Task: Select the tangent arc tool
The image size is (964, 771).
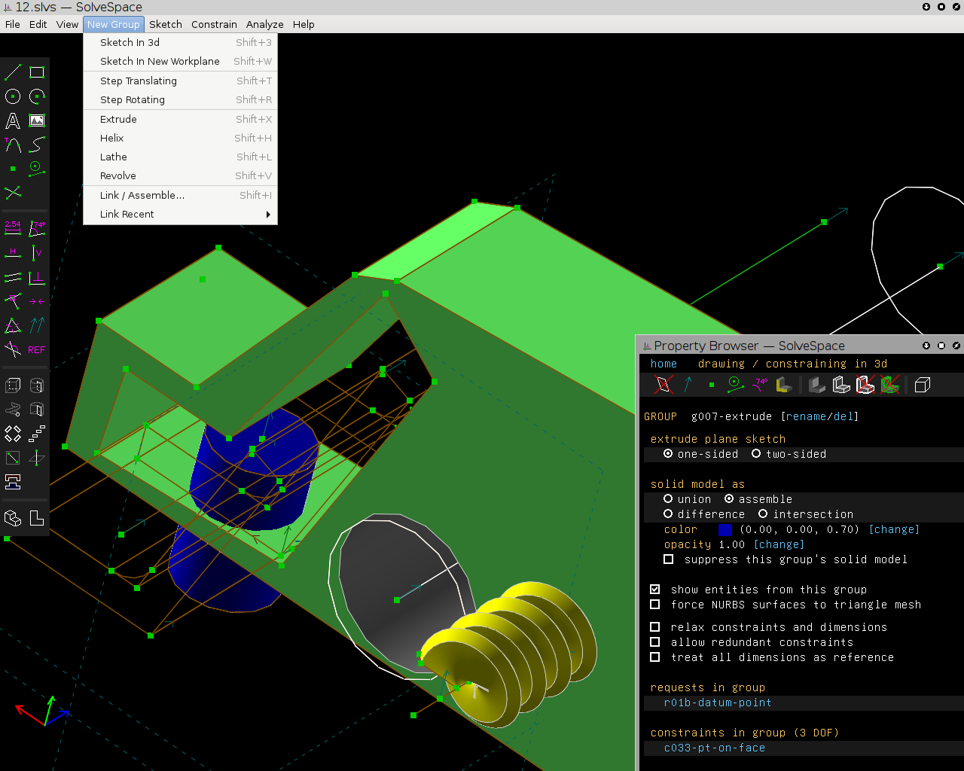Action: point(13,145)
